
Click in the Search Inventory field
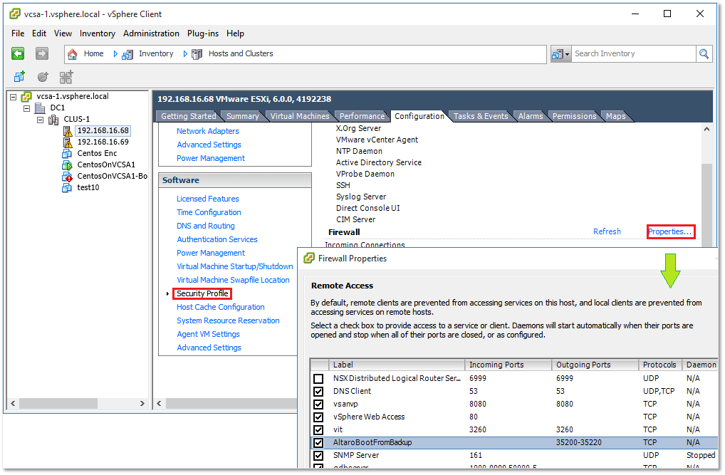point(633,53)
